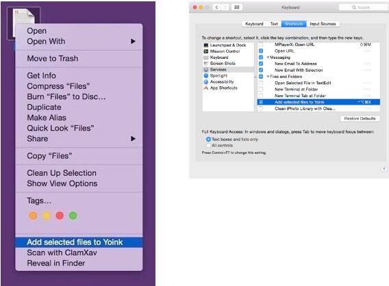The image size is (389, 286).
Task: Collapse the Messaging group triangle
Action: tap(268, 57)
